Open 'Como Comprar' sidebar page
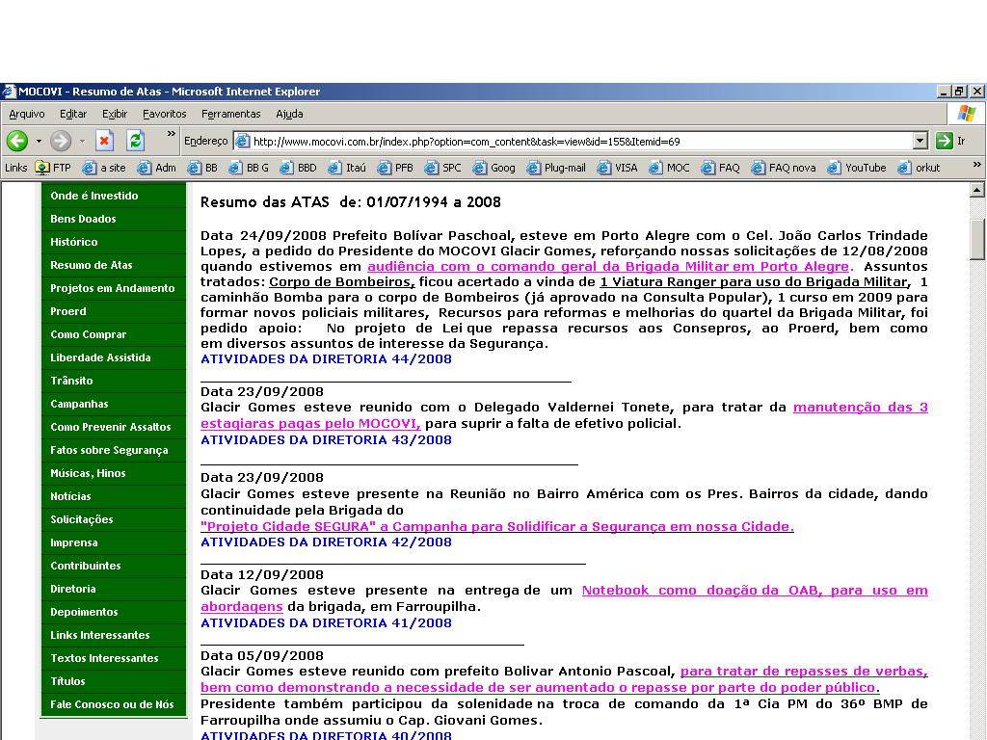This screenshot has width=987, height=740. [114, 334]
